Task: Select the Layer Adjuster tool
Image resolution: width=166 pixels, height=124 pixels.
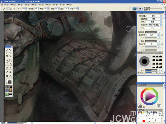Action: tap(10, 50)
